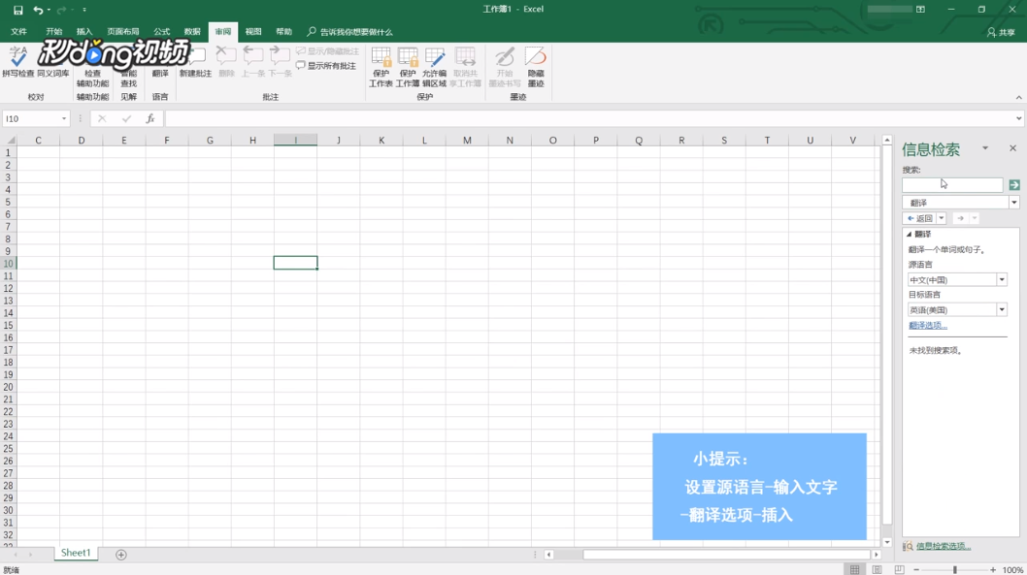Open 允许编辑区域 allow edit ranges
This screenshot has width=1027, height=575.
(x=434, y=67)
